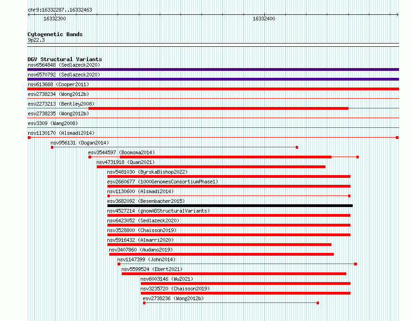The height and width of the screenshot is (321, 412).
Task: Click the Cytogenetic Bands track title
Action: 55,34
